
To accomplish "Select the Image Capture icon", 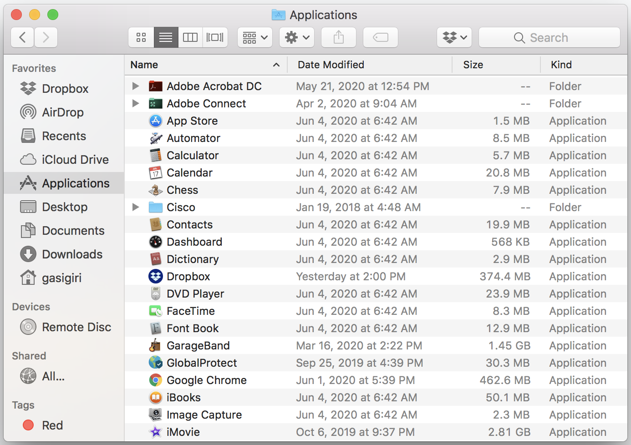I will (156, 415).
